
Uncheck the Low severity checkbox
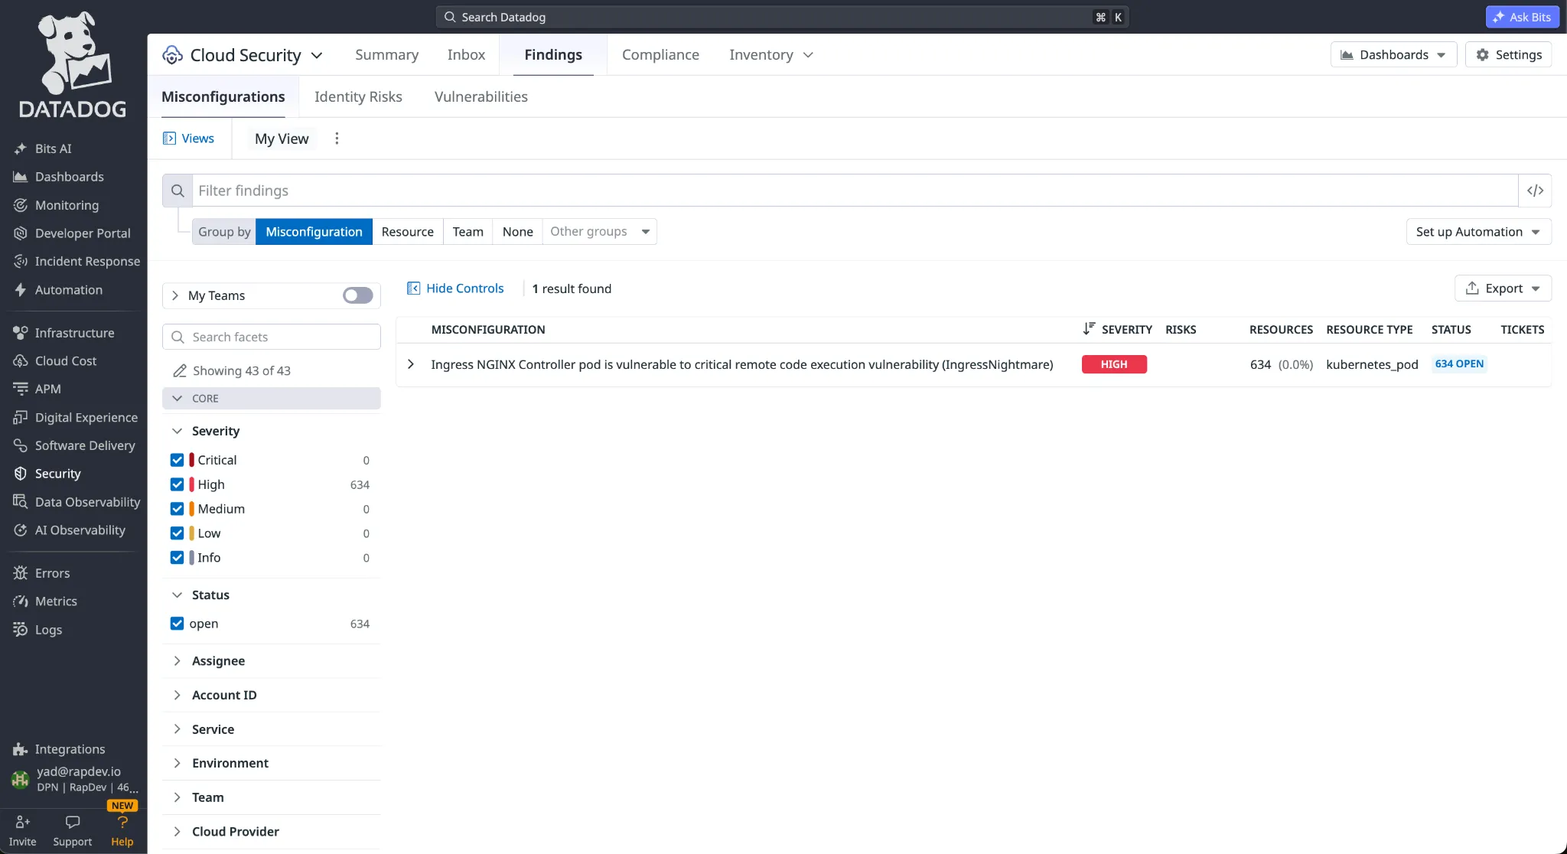pos(177,533)
